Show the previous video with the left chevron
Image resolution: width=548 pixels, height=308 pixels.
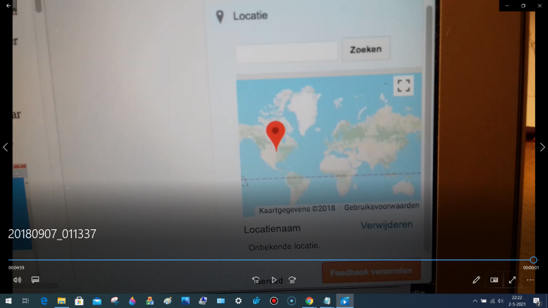click(x=5, y=147)
